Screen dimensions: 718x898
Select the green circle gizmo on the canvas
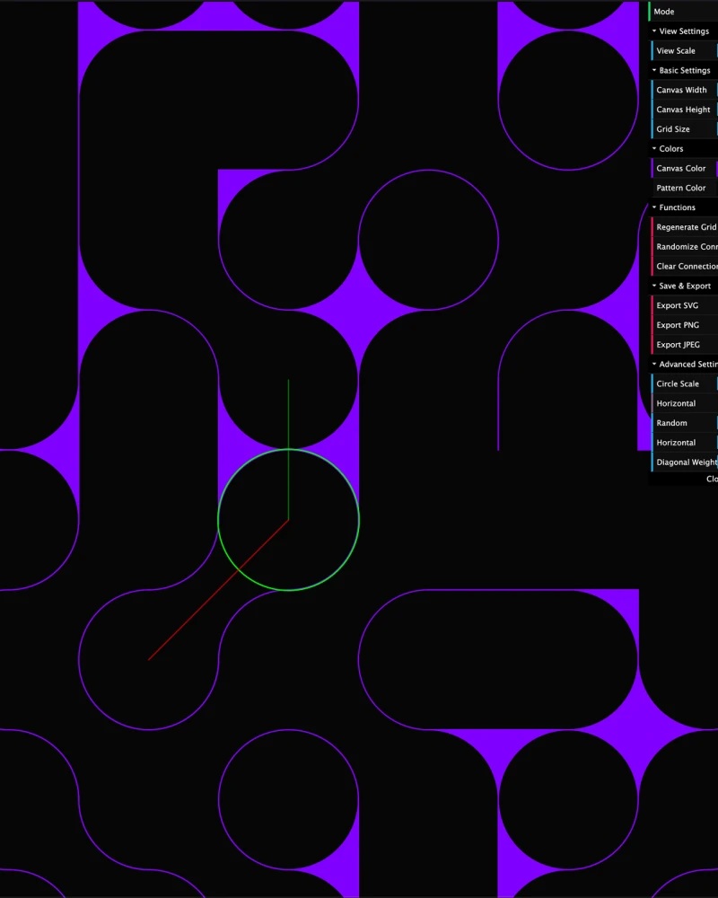[288, 519]
